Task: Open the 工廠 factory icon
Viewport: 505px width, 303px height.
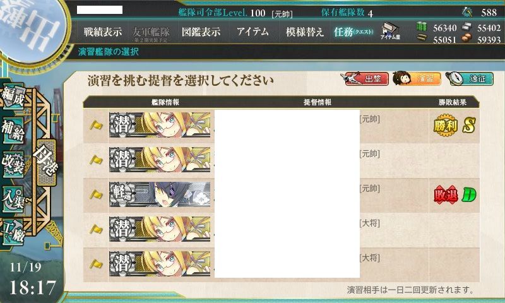Action: click(13, 232)
